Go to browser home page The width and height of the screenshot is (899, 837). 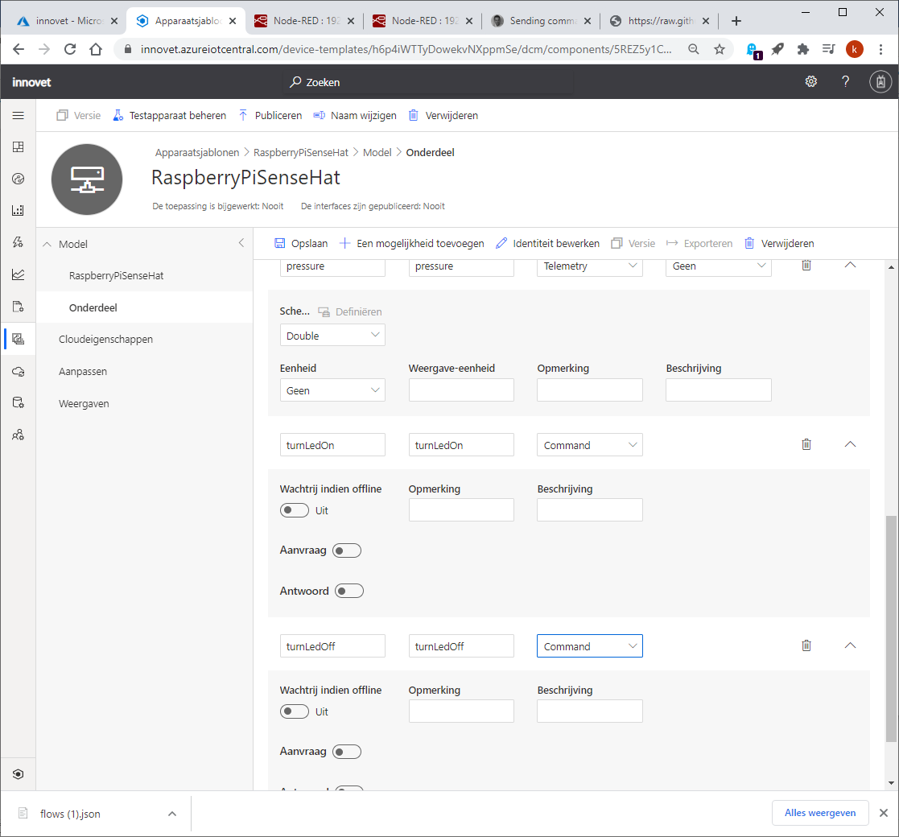[96, 50]
